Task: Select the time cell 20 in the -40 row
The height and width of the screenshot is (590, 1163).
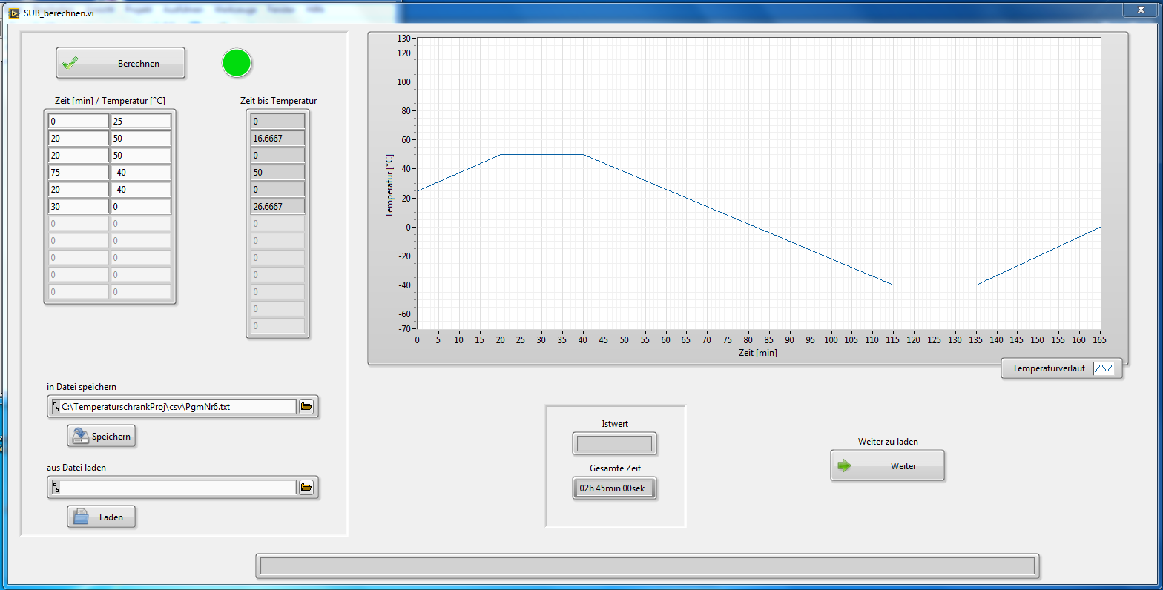Action: [79, 189]
